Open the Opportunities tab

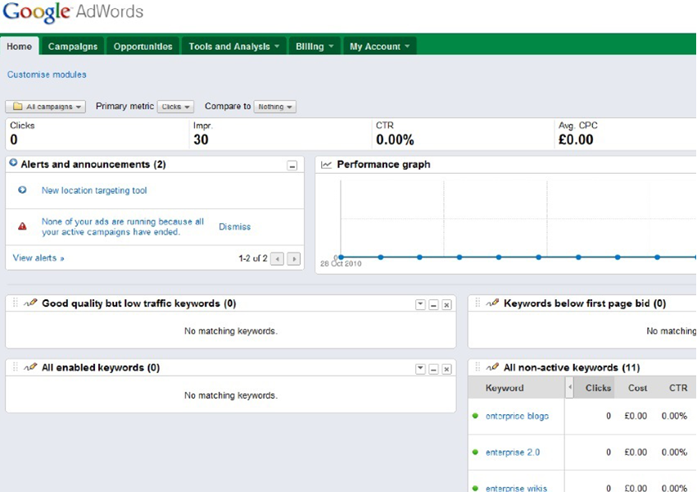coord(143,46)
